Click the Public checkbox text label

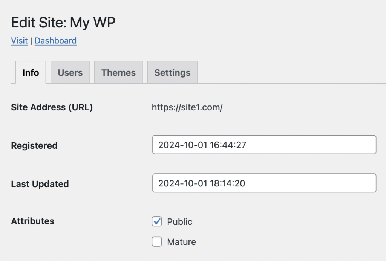click(x=180, y=222)
